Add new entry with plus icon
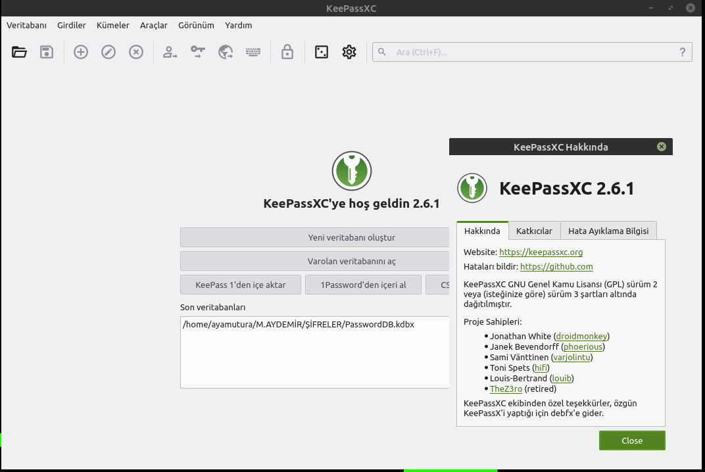The width and height of the screenshot is (705, 472). point(81,52)
